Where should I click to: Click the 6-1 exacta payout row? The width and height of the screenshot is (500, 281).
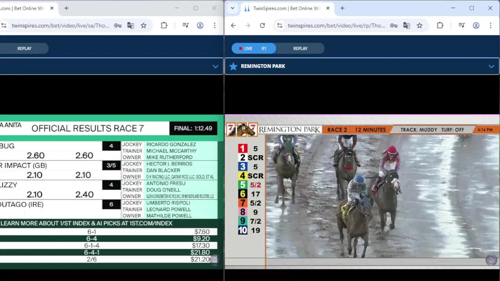[x=108, y=232]
